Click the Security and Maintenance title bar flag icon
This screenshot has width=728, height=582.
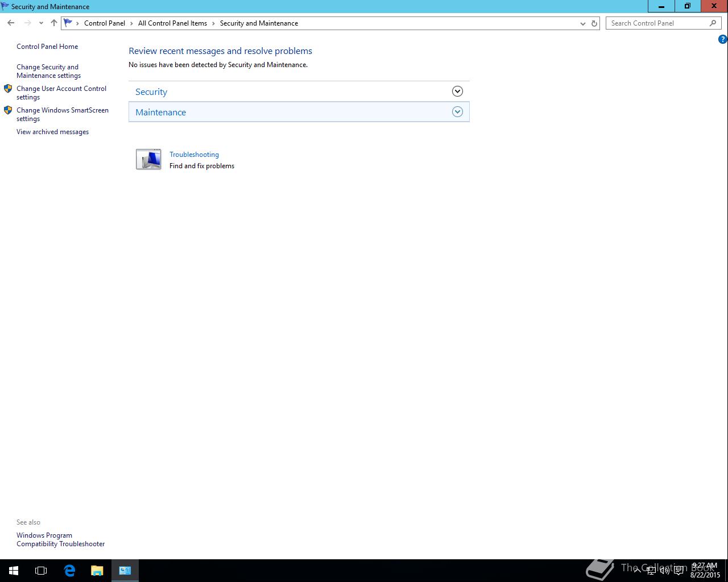[x=5, y=6]
